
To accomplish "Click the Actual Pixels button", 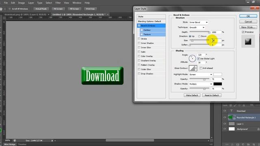I will [41, 9].
